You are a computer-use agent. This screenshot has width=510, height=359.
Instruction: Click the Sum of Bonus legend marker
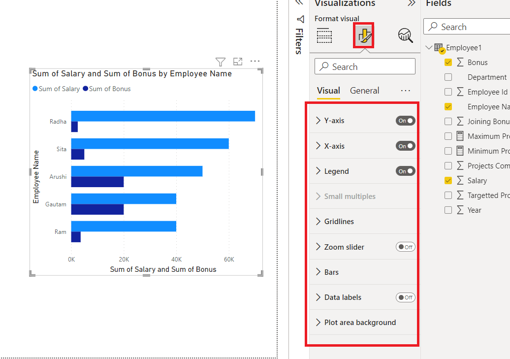(x=85, y=89)
